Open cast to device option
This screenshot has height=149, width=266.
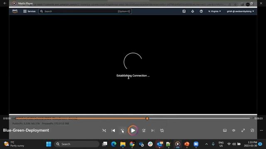252,130
